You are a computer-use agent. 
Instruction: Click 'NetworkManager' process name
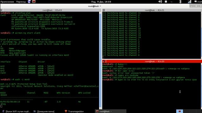click(17, 51)
